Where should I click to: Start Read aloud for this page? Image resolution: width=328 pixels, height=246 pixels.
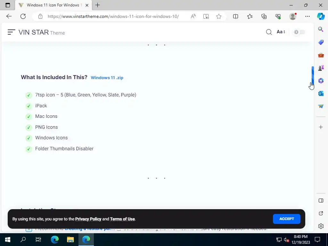pos(193,16)
